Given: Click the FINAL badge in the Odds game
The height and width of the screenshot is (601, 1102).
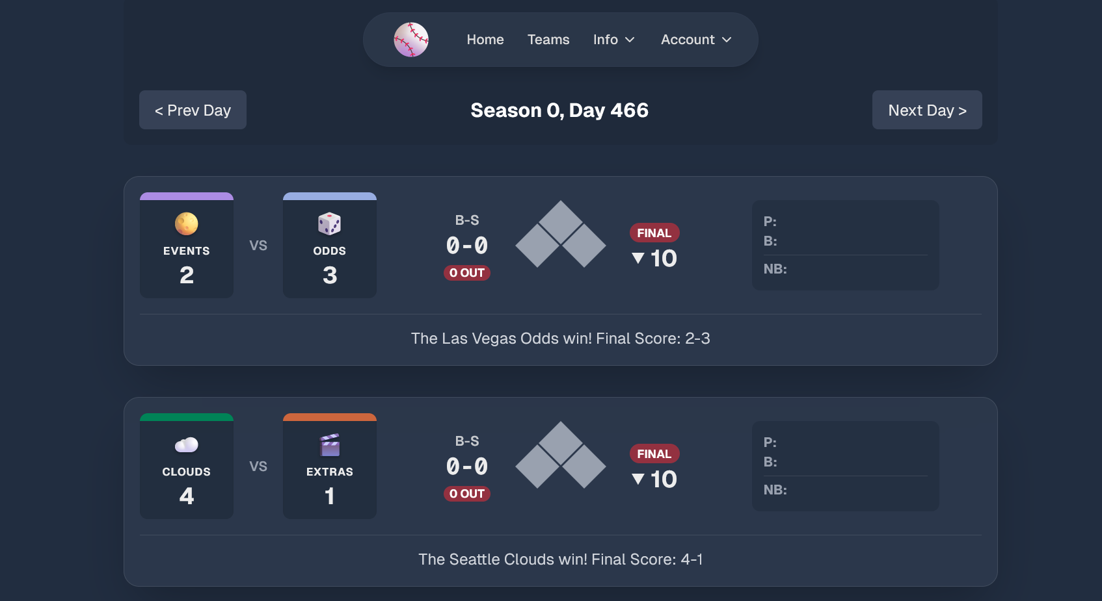Looking at the screenshot, I should click(x=654, y=233).
